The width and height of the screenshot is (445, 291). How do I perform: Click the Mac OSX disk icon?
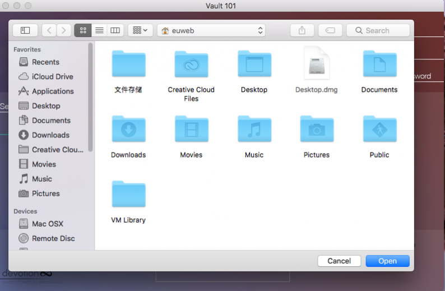(x=24, y=224)
